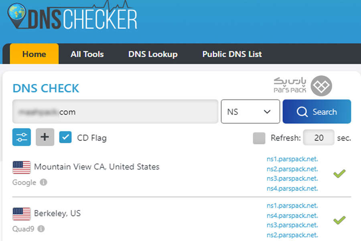Click the info icon next to Quad9
Viewport: 361px width, 241px height.
click(x=41, y=229)
